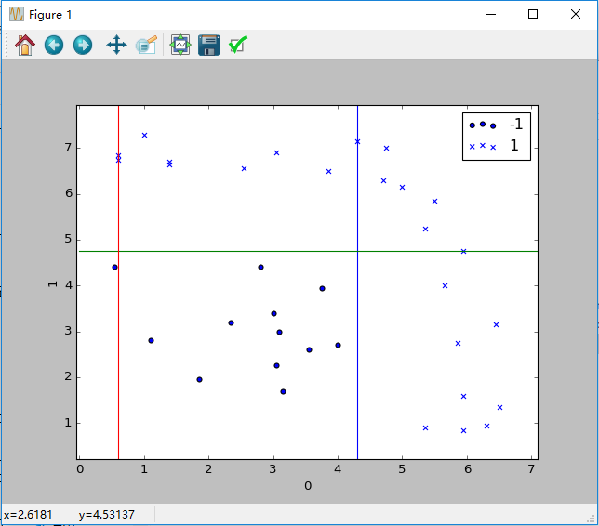Minimize the Figure 1 window
Viewport: 599px width, 526px height.
pos(491,15)
